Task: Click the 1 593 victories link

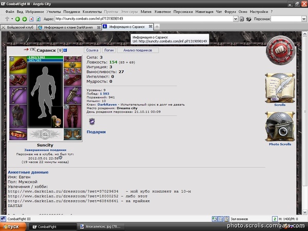Action: [105, 94]
